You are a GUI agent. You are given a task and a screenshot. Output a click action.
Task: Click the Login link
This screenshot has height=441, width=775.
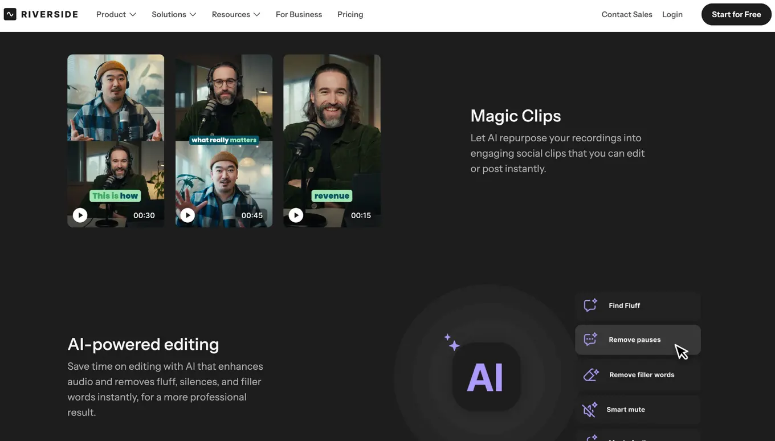(x=672, y=14)
